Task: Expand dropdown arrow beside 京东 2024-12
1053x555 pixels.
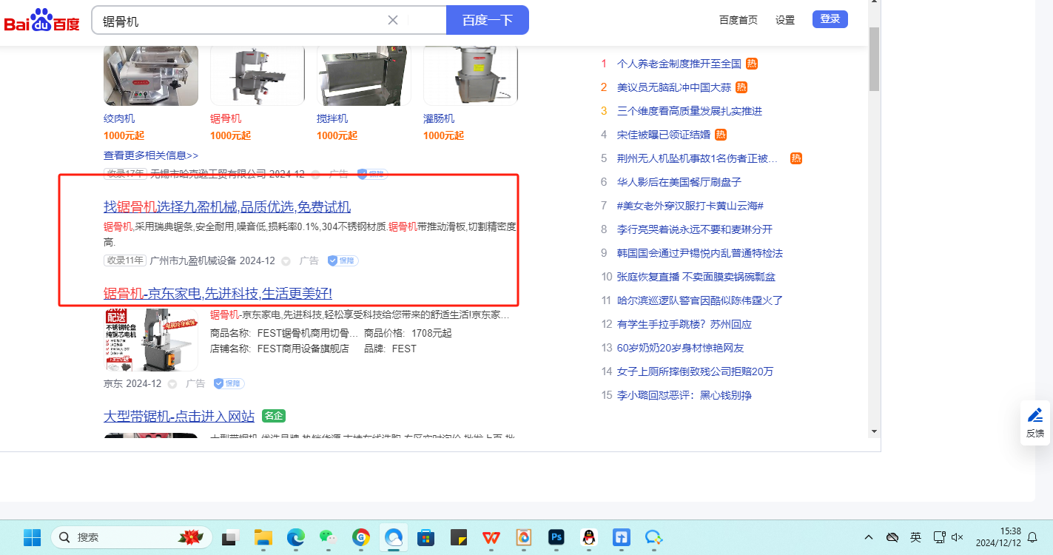Action: (172, 384)
